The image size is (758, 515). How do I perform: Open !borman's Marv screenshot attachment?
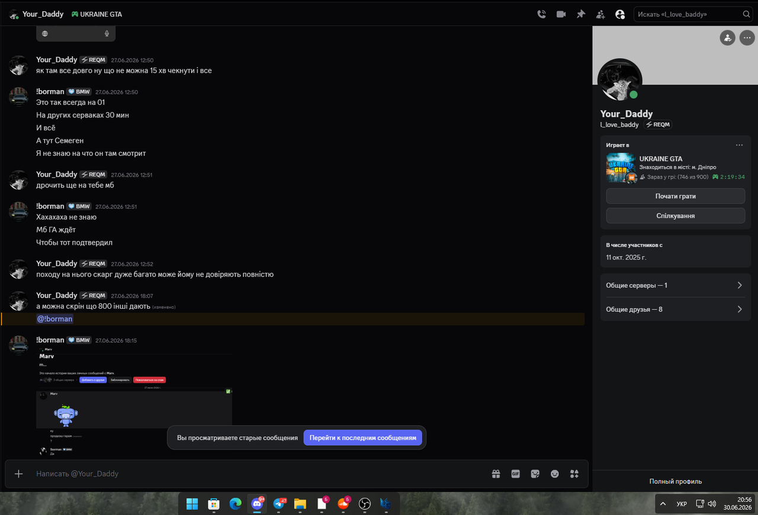pyautogui.click(x=134, y=401)
